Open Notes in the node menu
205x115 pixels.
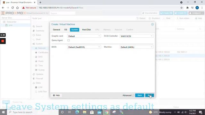pyautogui.click(x=38, y=35)
